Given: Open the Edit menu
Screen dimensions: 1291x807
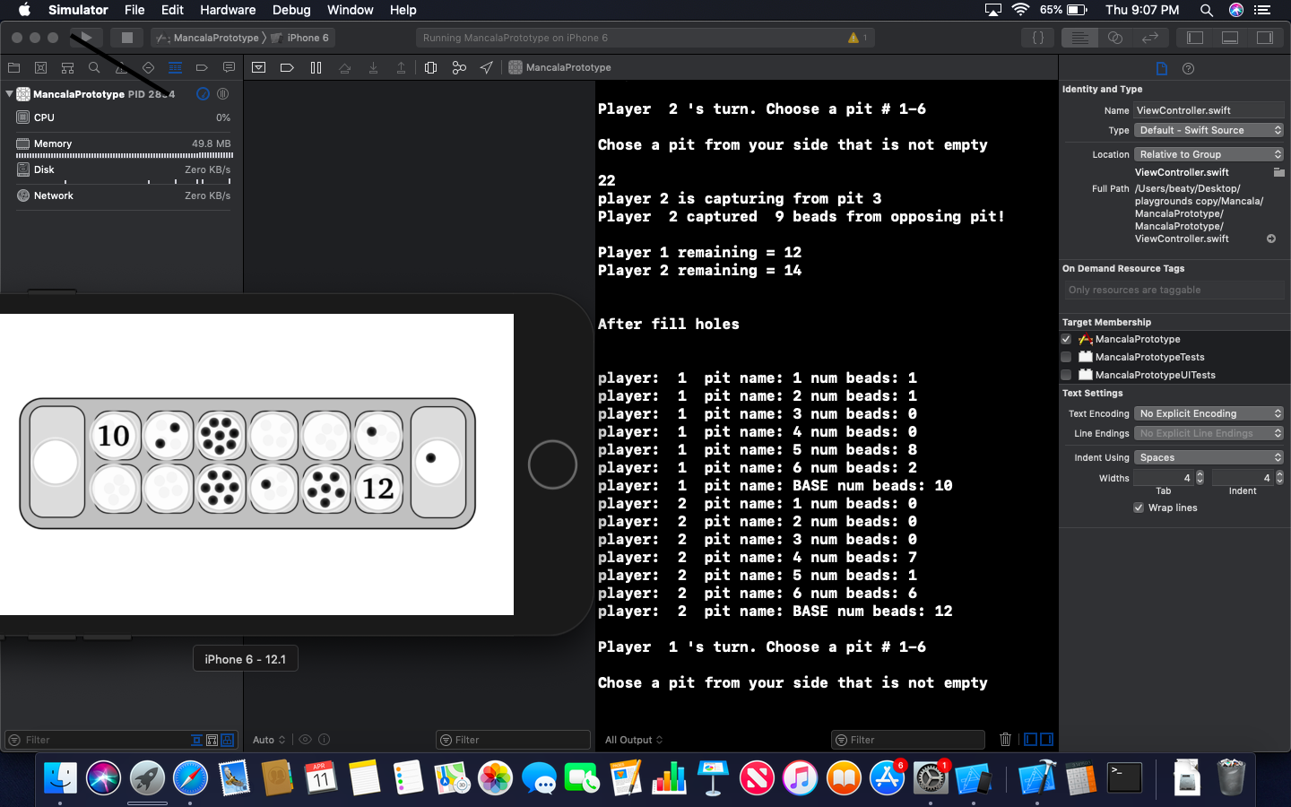Looking at the screenshot, I should (x=172, y=10).
